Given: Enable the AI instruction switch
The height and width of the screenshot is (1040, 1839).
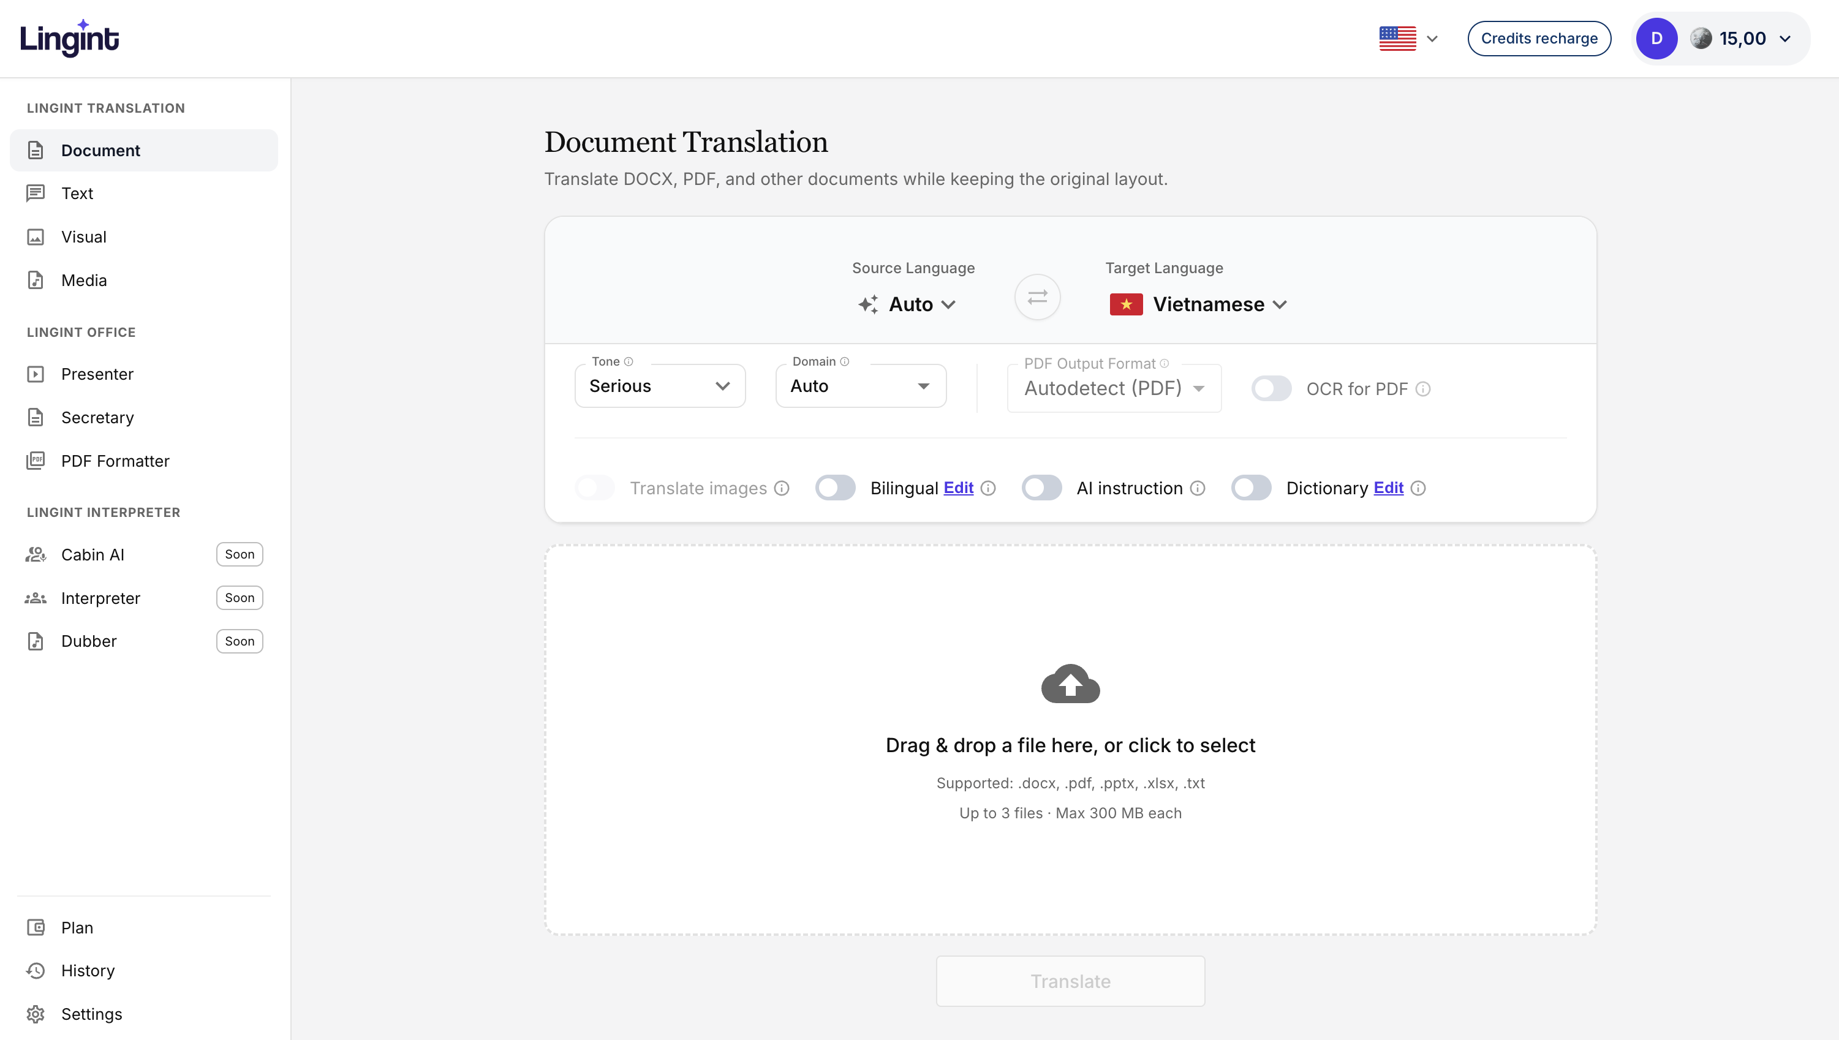Looking at the screenshot, I should (x=1042, y=488).
